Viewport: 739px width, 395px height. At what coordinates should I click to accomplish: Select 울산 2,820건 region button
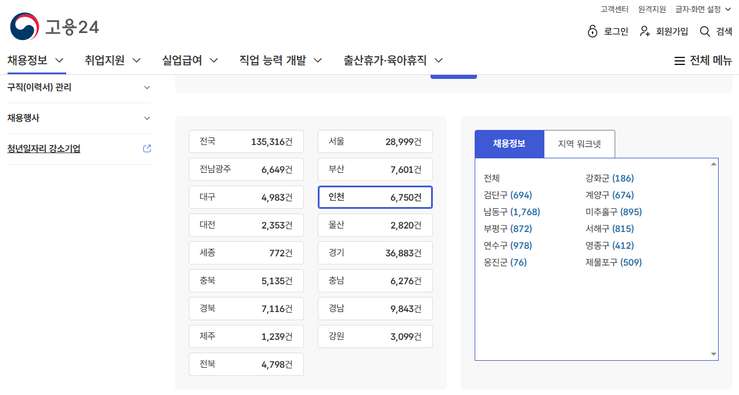[375, 225]
